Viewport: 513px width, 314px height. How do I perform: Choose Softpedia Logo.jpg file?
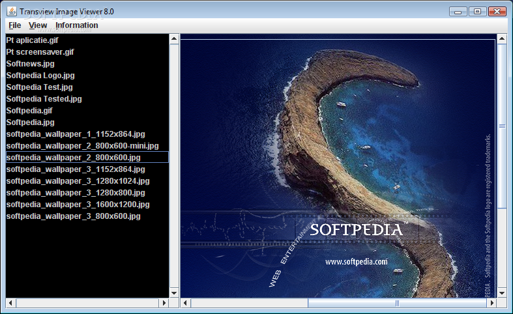(x=87, y=76)
